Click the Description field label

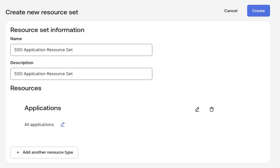point(22,63)
